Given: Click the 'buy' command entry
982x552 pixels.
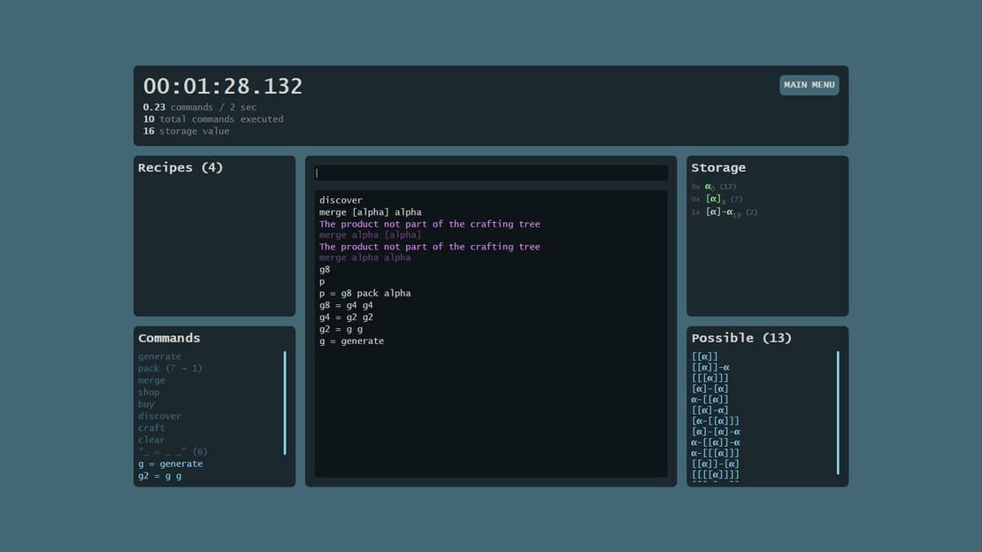Looking at the screenshot, I should pyautogui.click(x=146, y=404).
